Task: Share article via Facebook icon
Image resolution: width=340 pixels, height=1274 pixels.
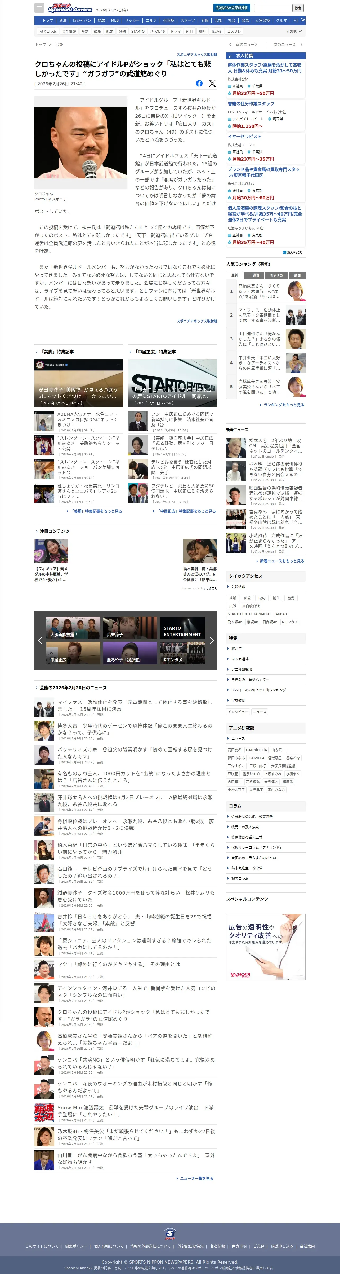Action: pos(199,83)
